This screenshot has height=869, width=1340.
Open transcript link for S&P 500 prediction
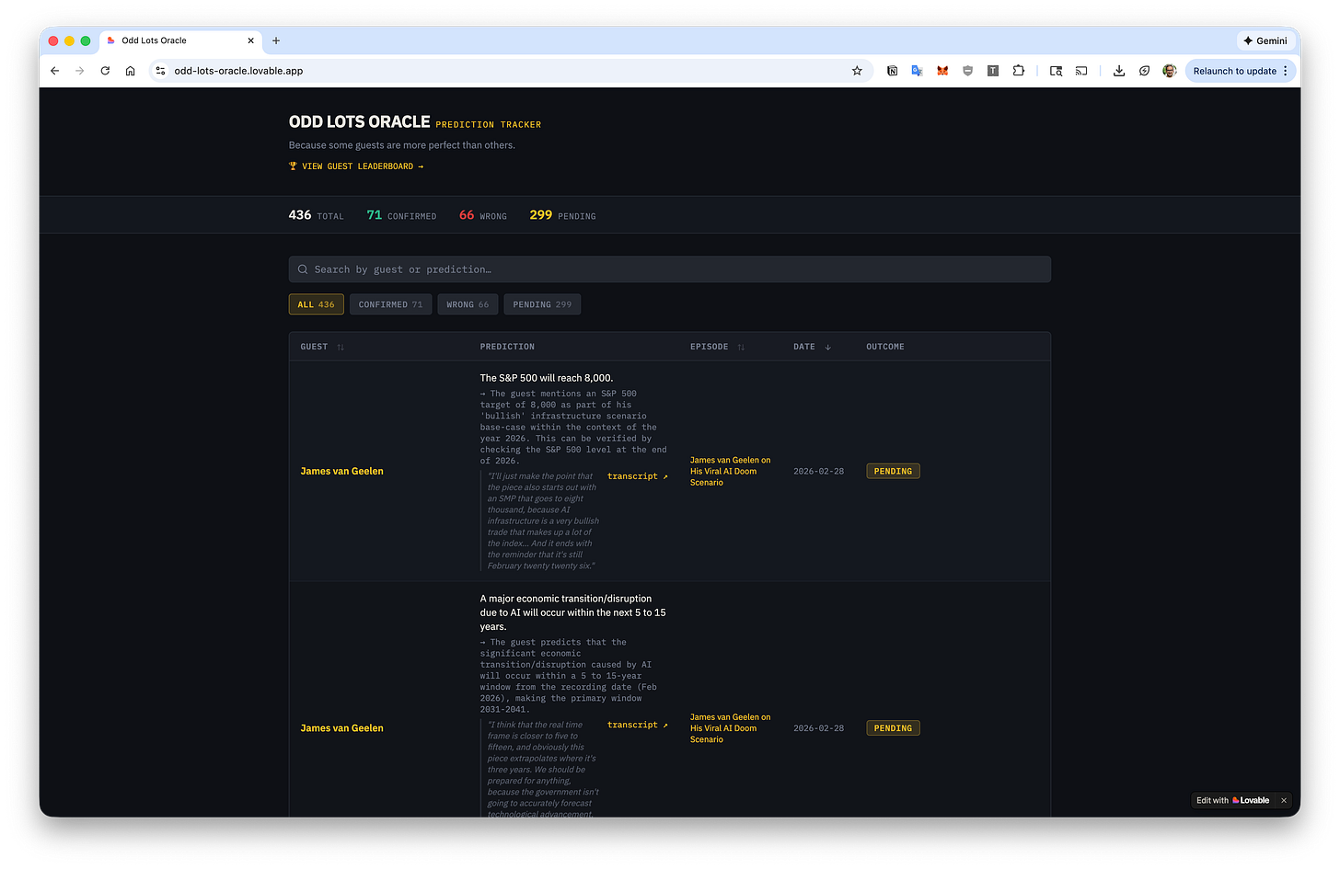638,476
